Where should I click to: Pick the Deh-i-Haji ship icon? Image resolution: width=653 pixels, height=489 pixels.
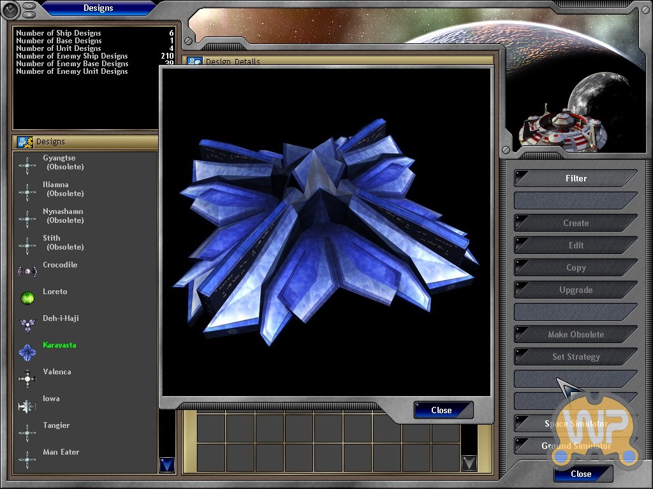coord(27,325)
